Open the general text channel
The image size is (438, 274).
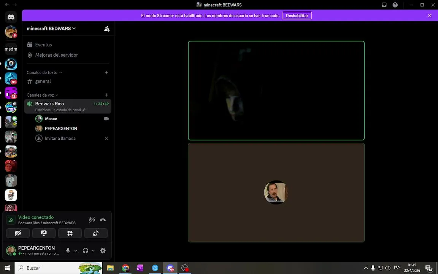tap(68, 81)
